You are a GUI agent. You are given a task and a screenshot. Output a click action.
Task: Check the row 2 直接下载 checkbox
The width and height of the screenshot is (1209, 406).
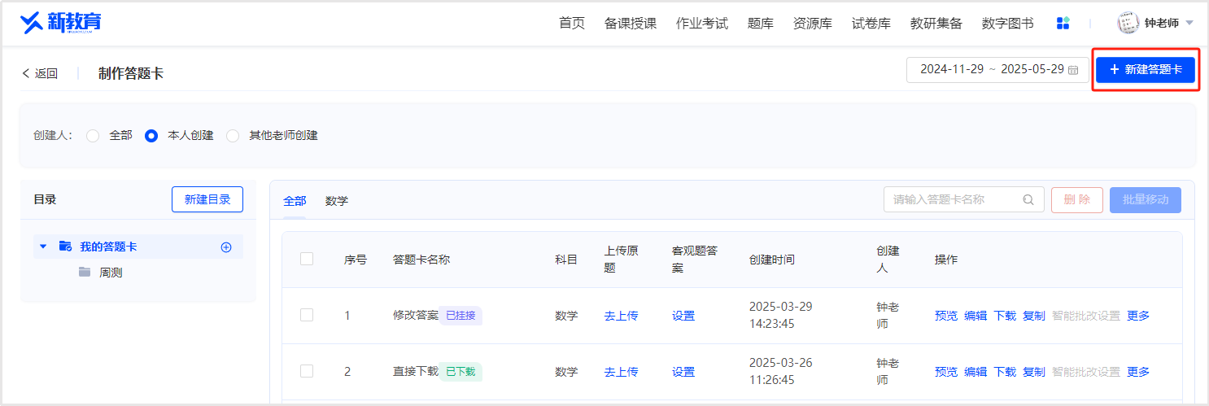307,371
